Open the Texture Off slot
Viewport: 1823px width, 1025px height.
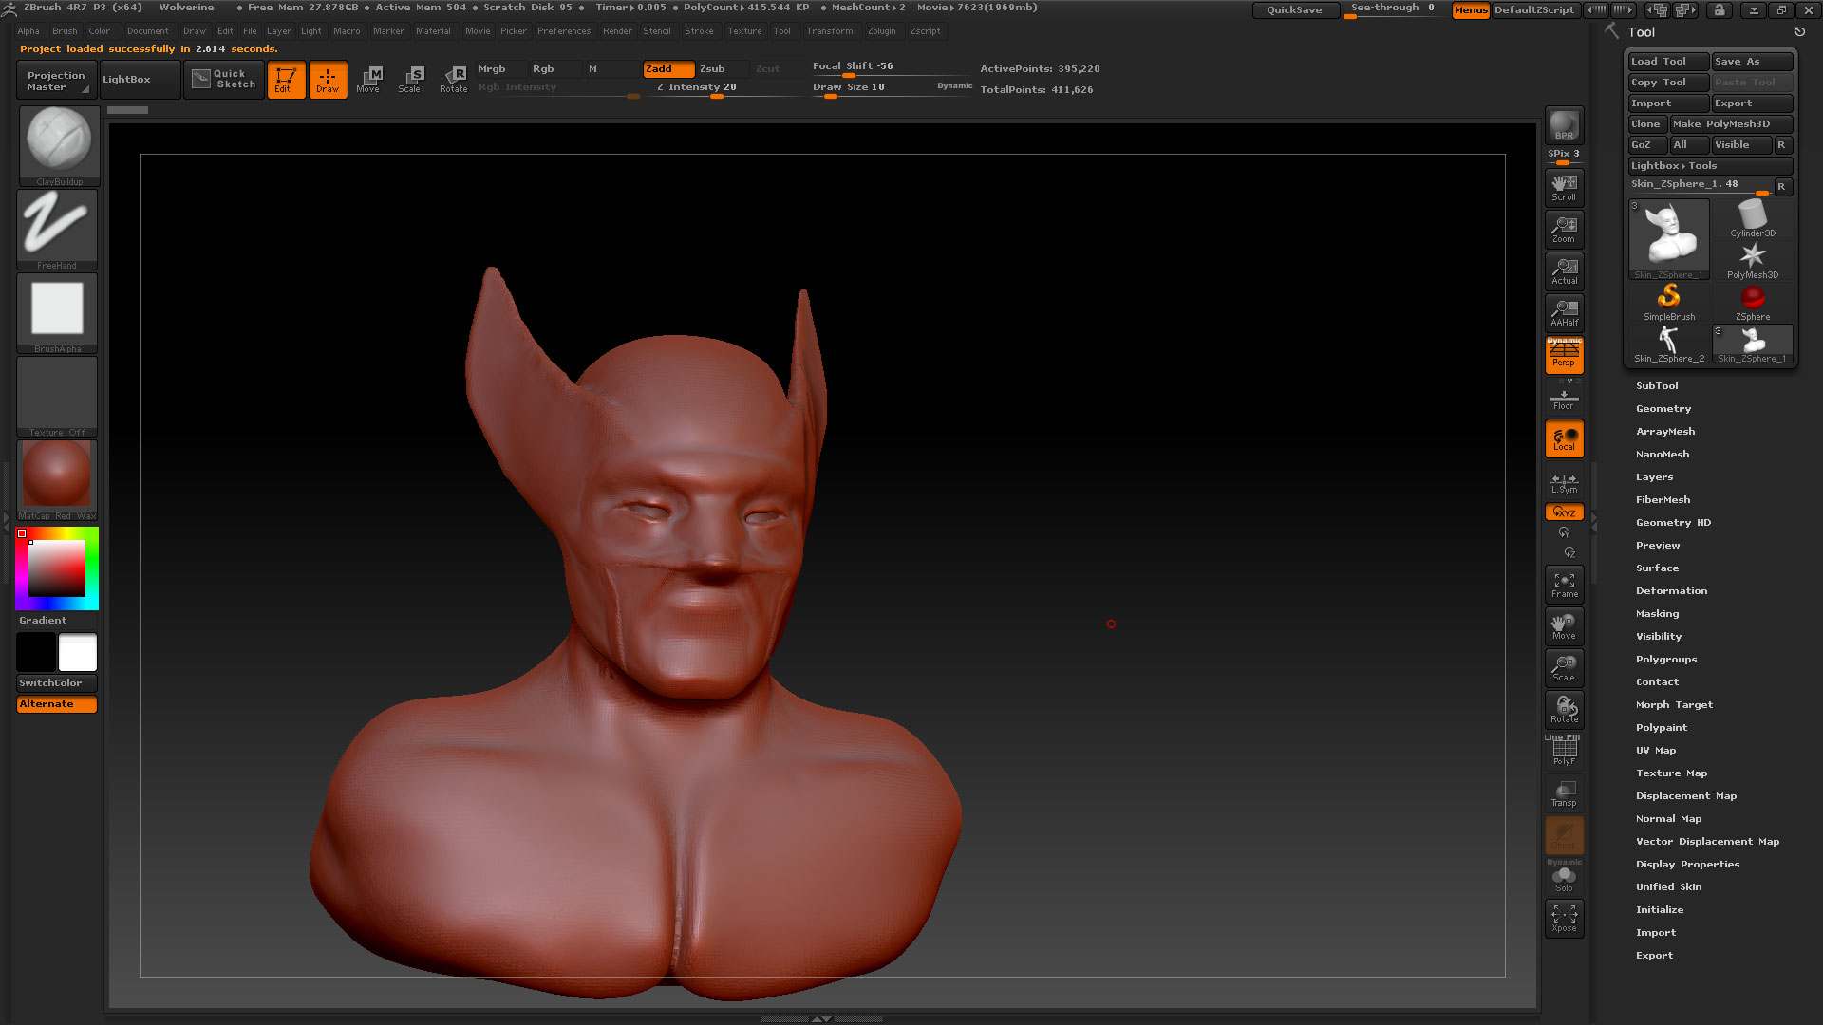click(58, 396)
